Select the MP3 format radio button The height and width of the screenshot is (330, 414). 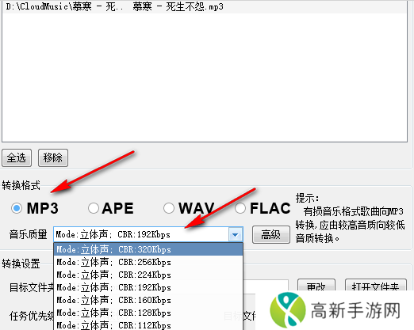point(17,208)
